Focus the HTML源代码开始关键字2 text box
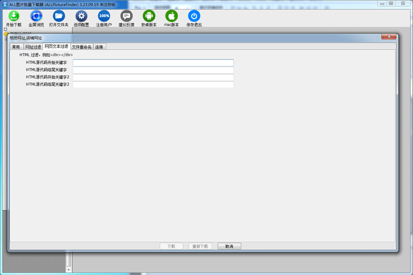Image resolution: width=413 pixels, height=275 pixels. [x=153, y=77]
